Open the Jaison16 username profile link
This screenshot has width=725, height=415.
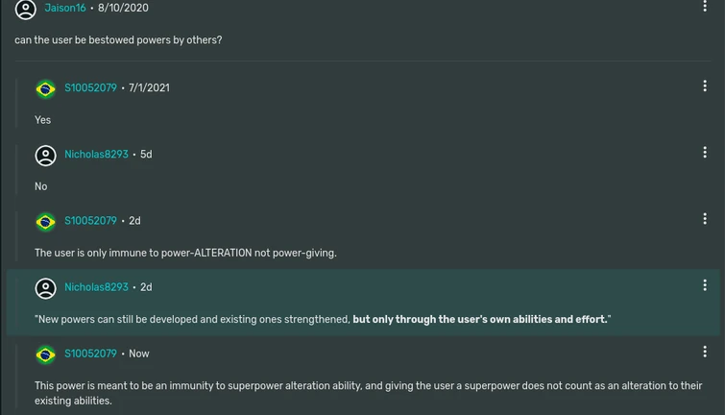tap(65, 9)
